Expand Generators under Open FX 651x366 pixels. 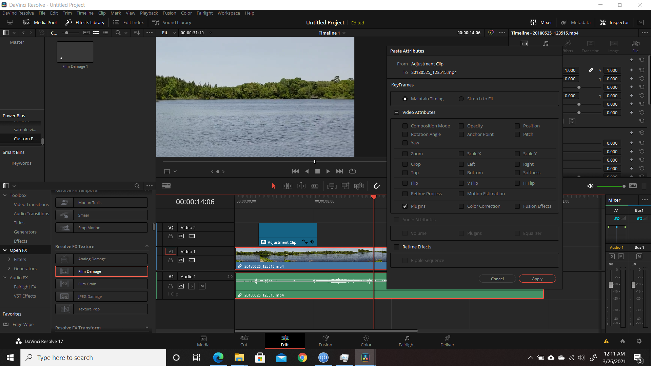[x=9, y=269]
